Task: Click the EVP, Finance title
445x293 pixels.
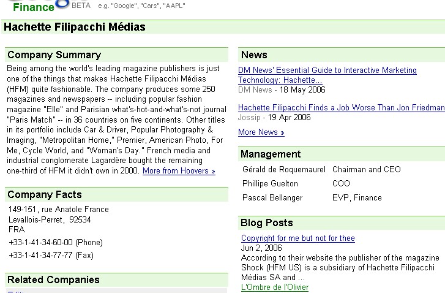Action: click(x=357, y=198)
